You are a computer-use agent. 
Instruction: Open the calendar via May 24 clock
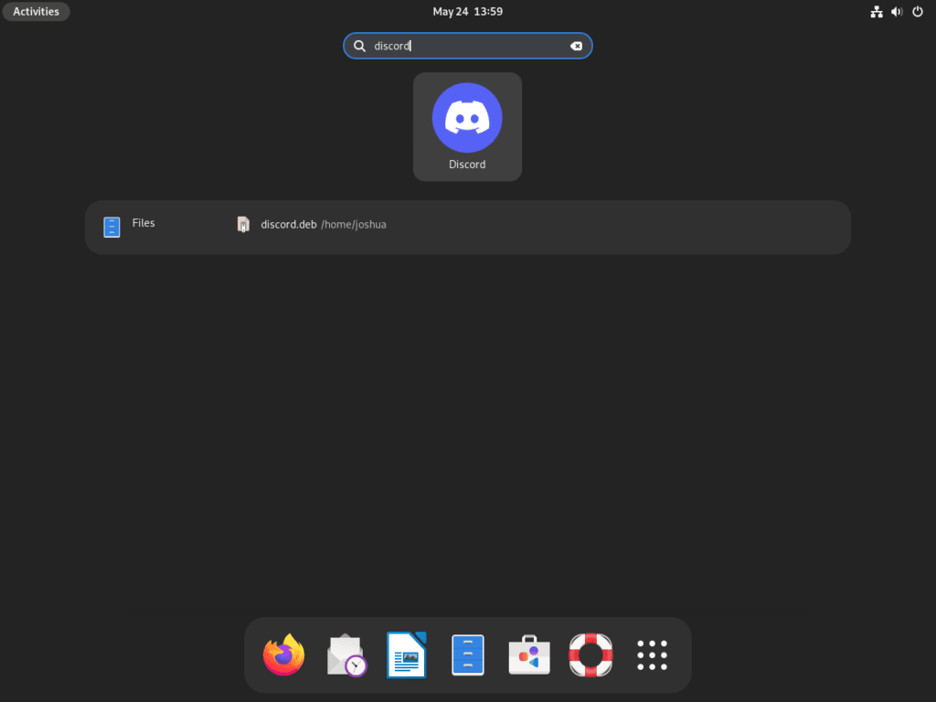pos(468,11)
